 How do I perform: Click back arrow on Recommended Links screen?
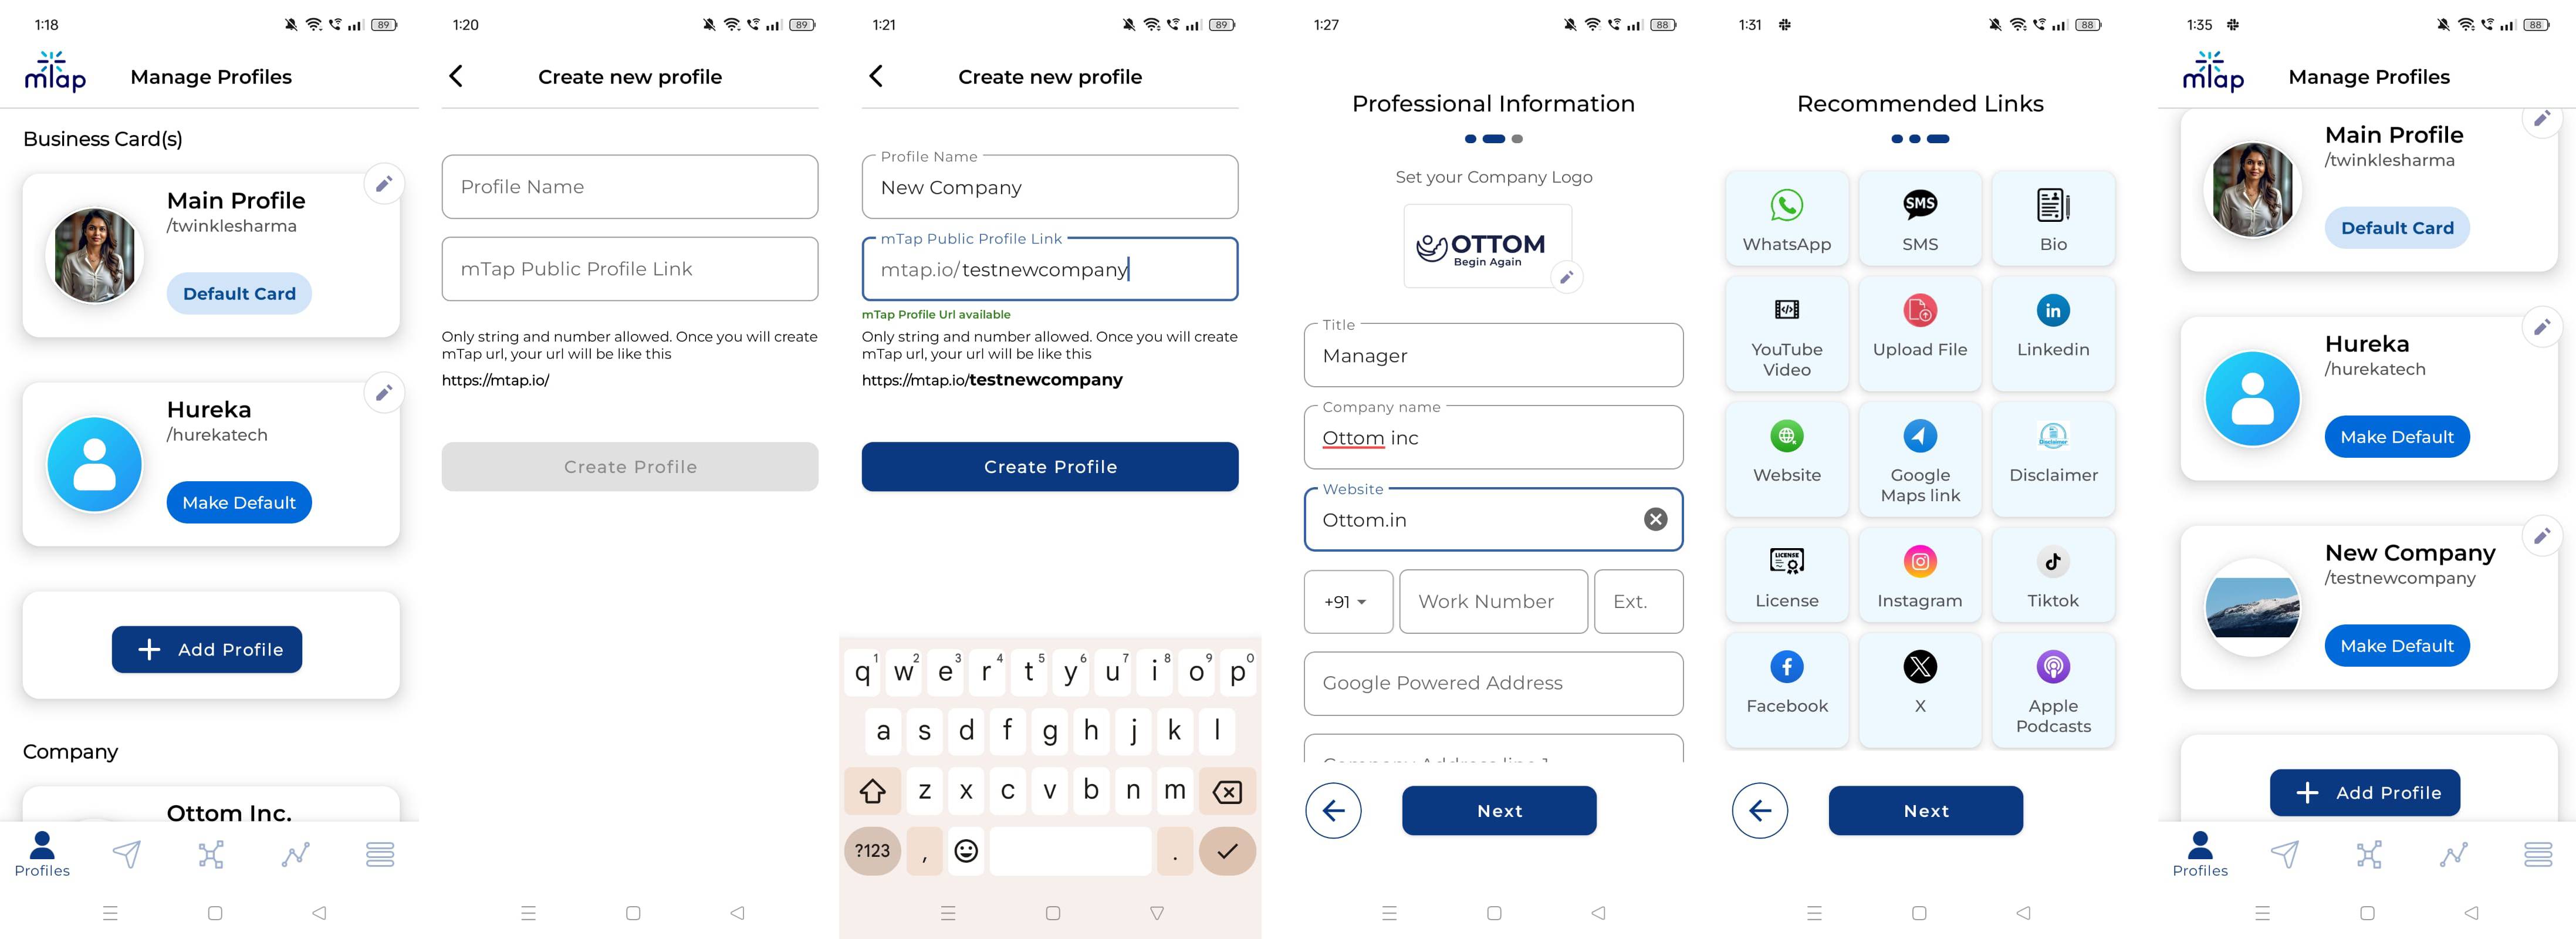point(1761,809)
